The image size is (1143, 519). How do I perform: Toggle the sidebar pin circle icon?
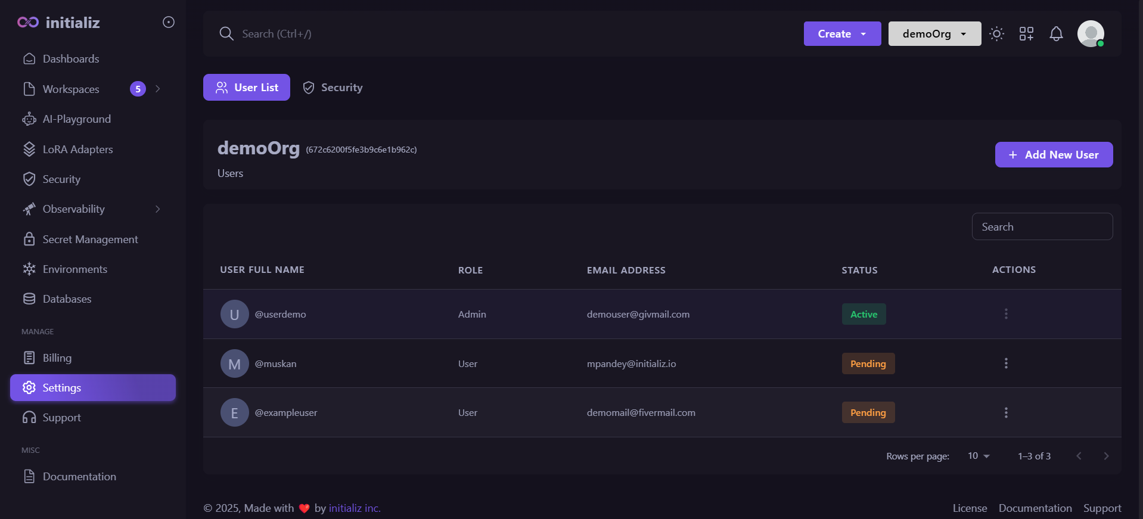point(169,22)
